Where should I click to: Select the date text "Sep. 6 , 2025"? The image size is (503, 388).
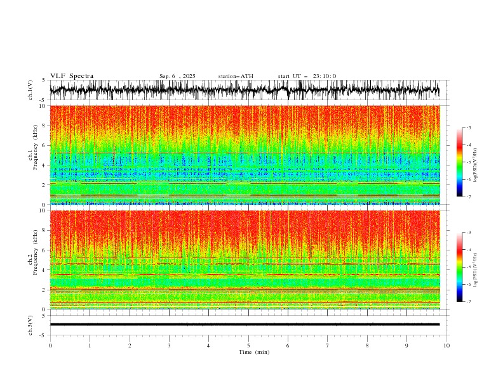coord(177,76)
